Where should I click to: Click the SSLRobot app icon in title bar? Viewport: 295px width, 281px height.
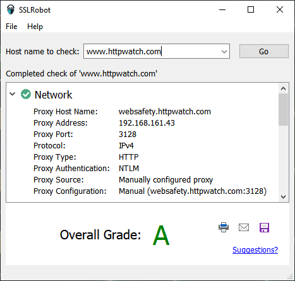tap(11, 9)
